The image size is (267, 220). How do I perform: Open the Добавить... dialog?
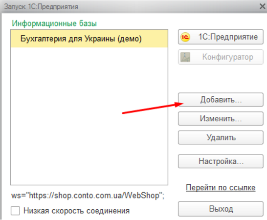pyautogui.click(x=221, y=100)
